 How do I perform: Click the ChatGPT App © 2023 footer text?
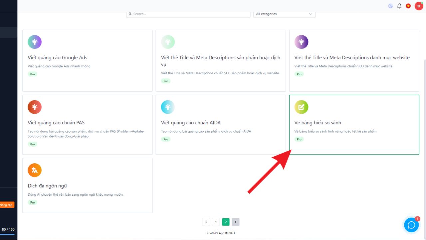tap(221, 233)
